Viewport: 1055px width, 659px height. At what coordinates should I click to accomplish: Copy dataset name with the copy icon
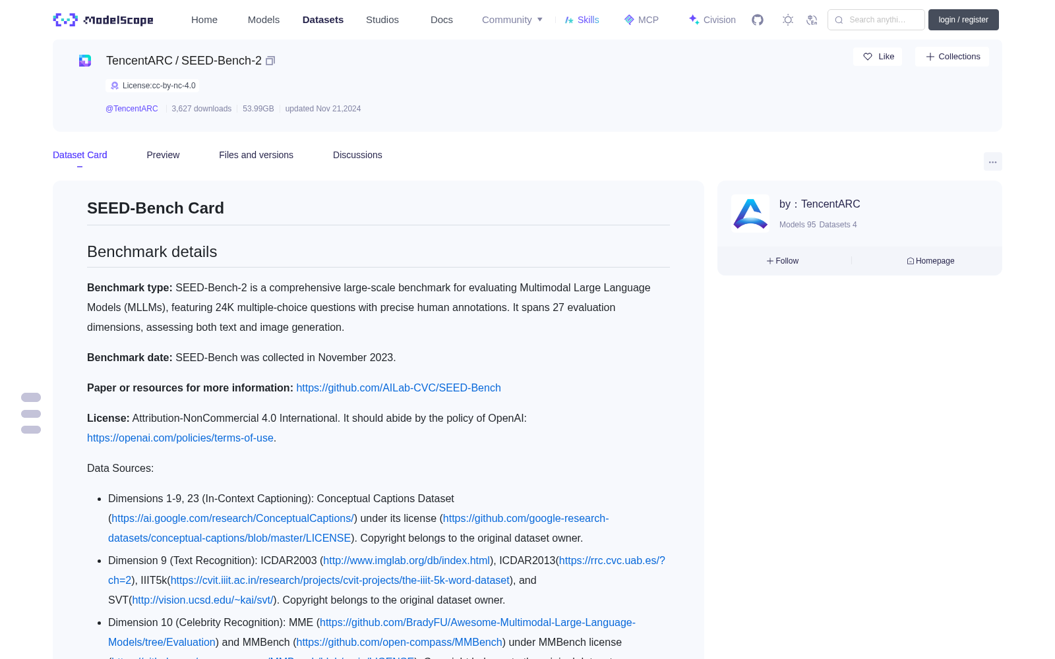click(270, 61)
